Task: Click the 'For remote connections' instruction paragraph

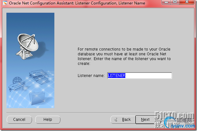Action: [x=124, y=56]
